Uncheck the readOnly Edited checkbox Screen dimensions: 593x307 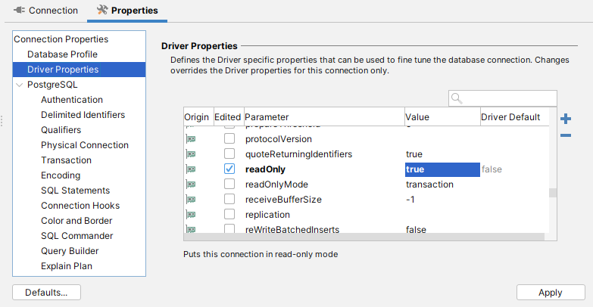pyautogui.click(x=229, y=169)
